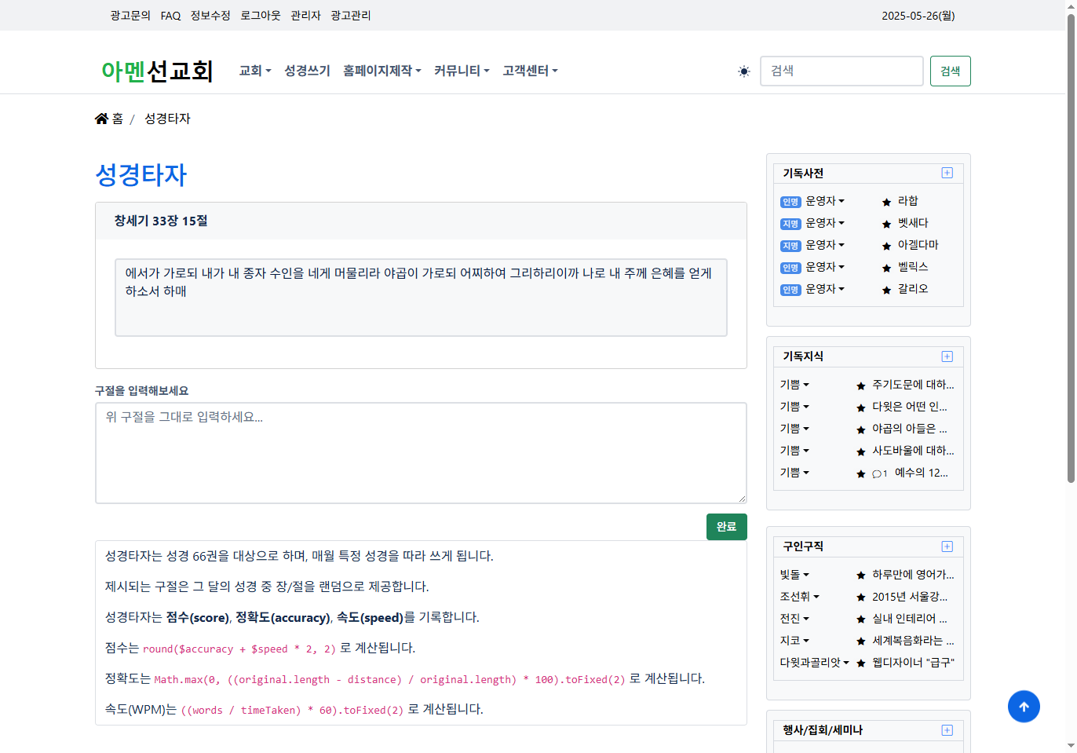Image resolution: width=1077 pixels, height=753 pixels.
Task: Toggle the sun theme mode icon
Action: click(743, 71)
